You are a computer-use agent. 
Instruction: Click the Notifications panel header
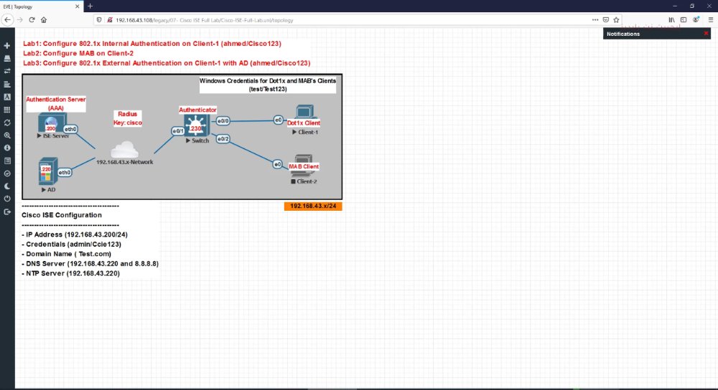pos(657,34)
